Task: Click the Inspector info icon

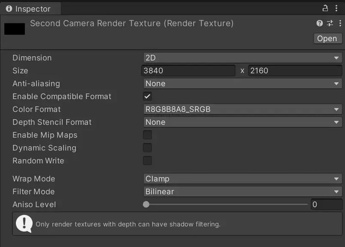Action: coord(9,9)
